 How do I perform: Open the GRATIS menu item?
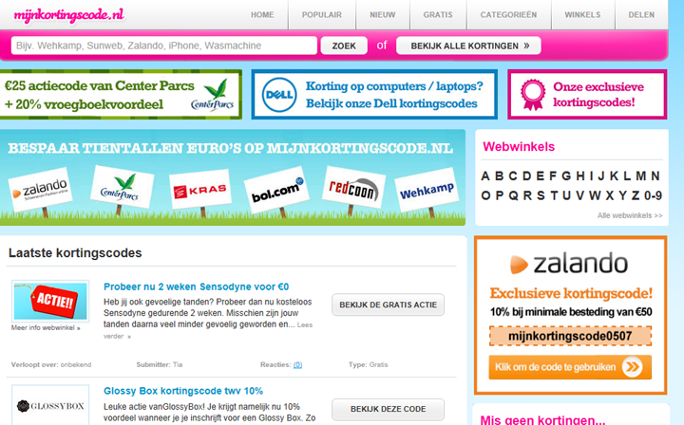point(438,15)
